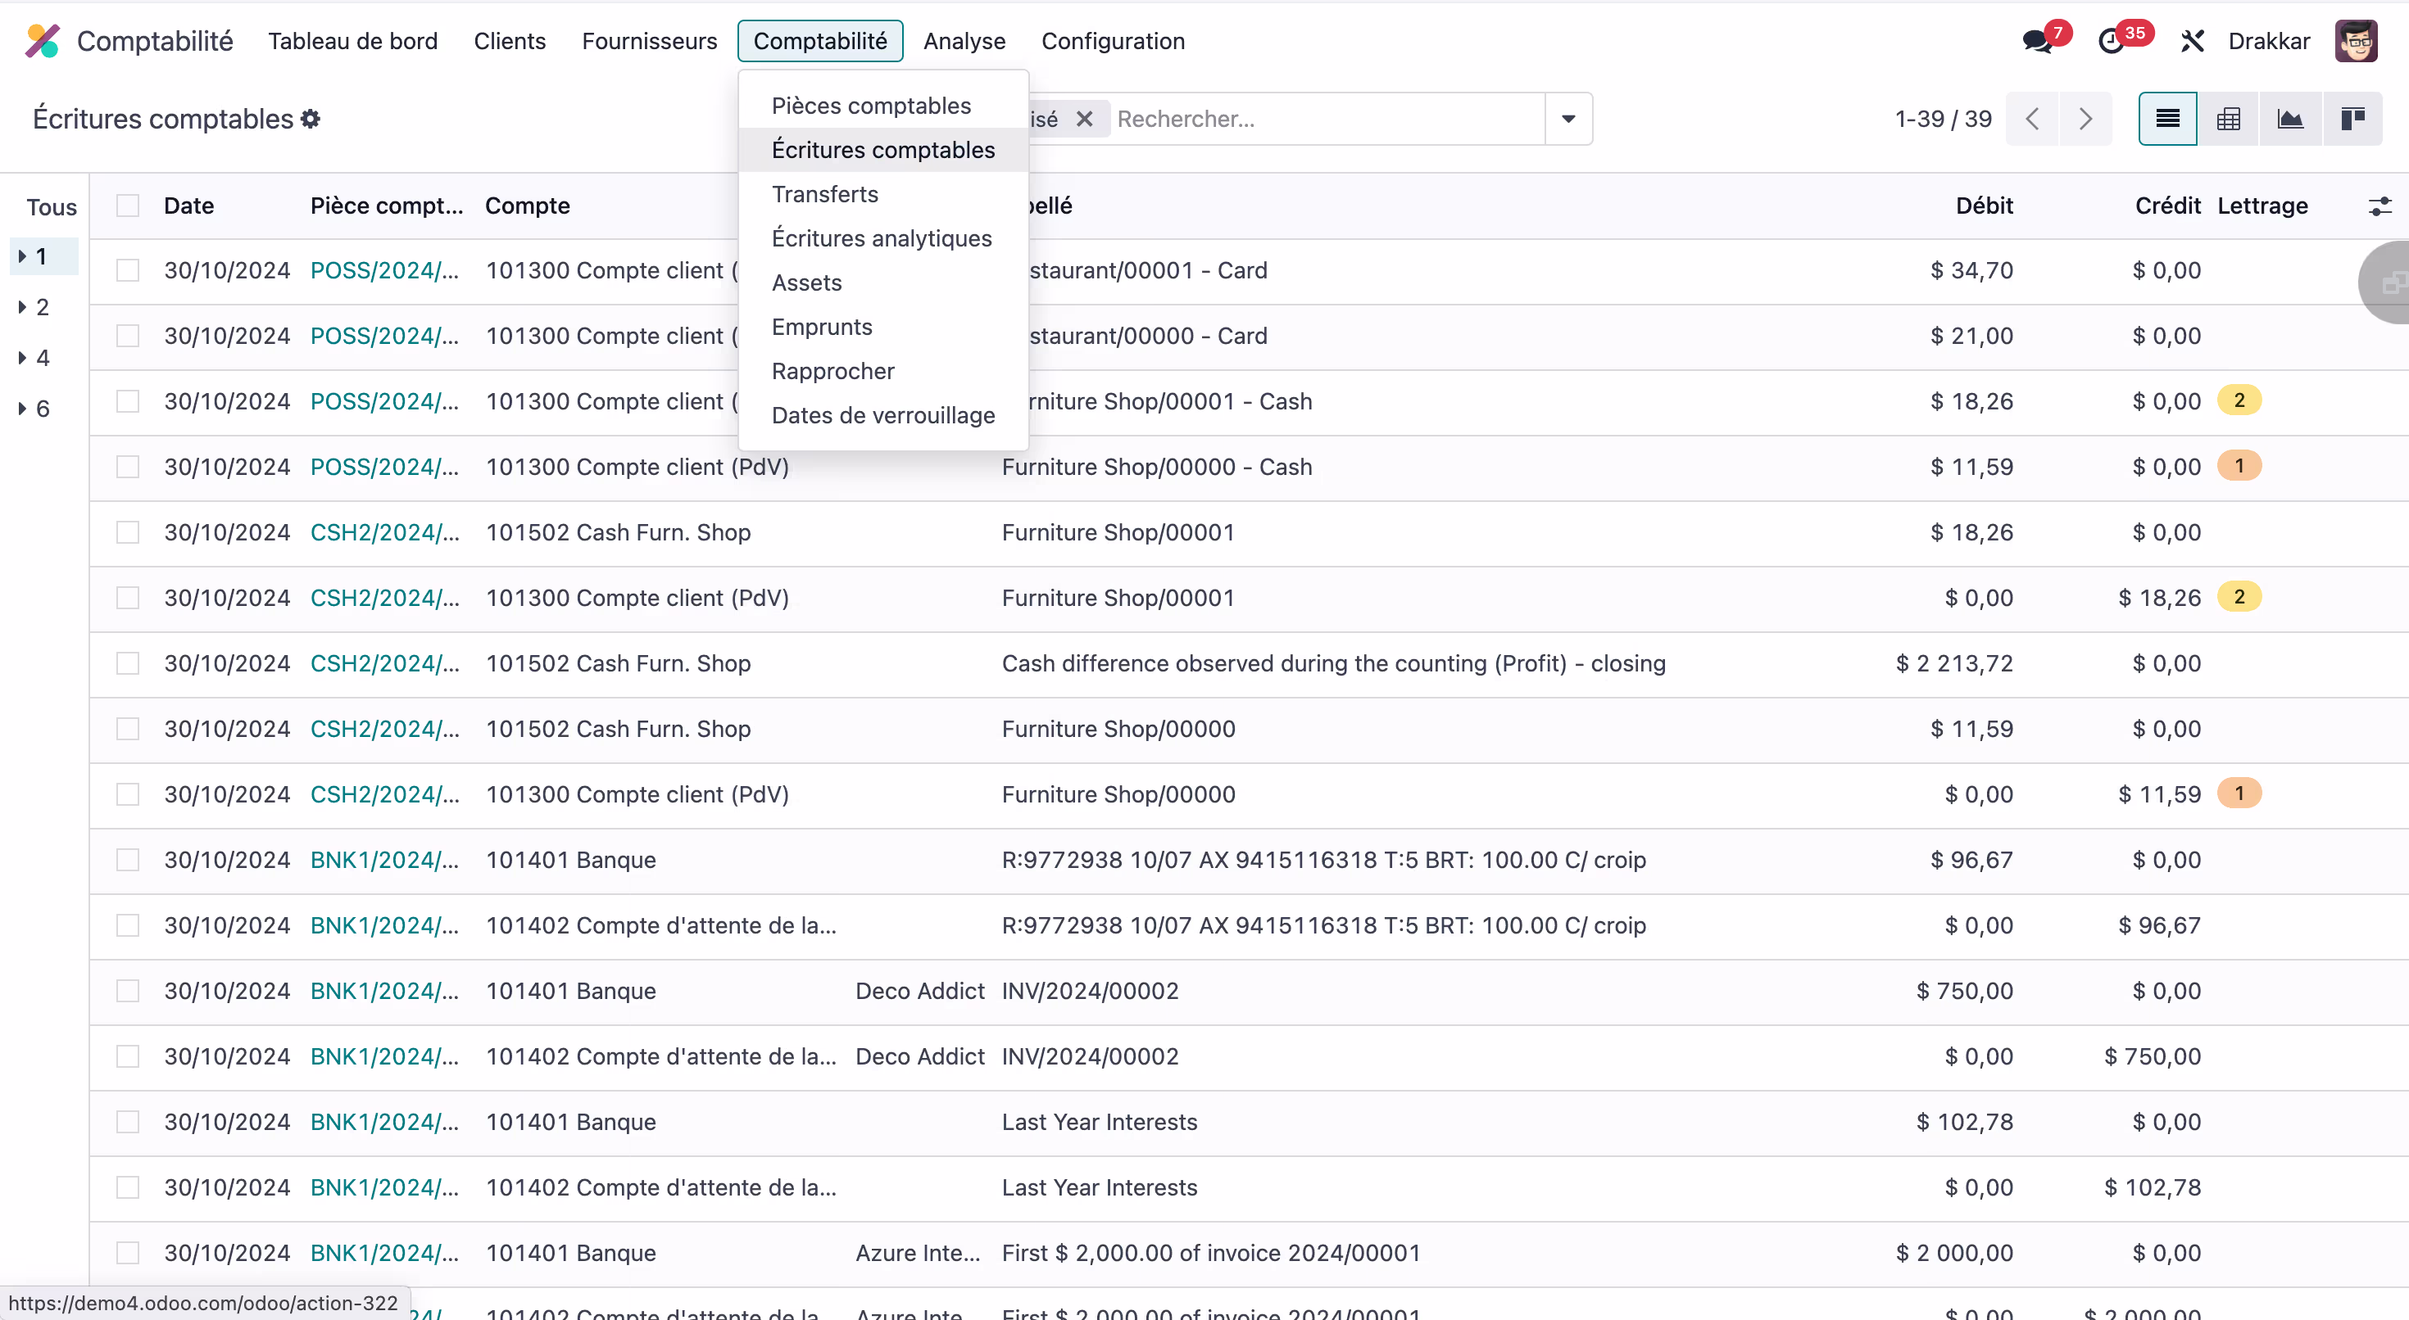Select Transferts from the Comptabilité menu
Image resolution: width=2409 pixels, height=1320 pixels.
[825, 193]
